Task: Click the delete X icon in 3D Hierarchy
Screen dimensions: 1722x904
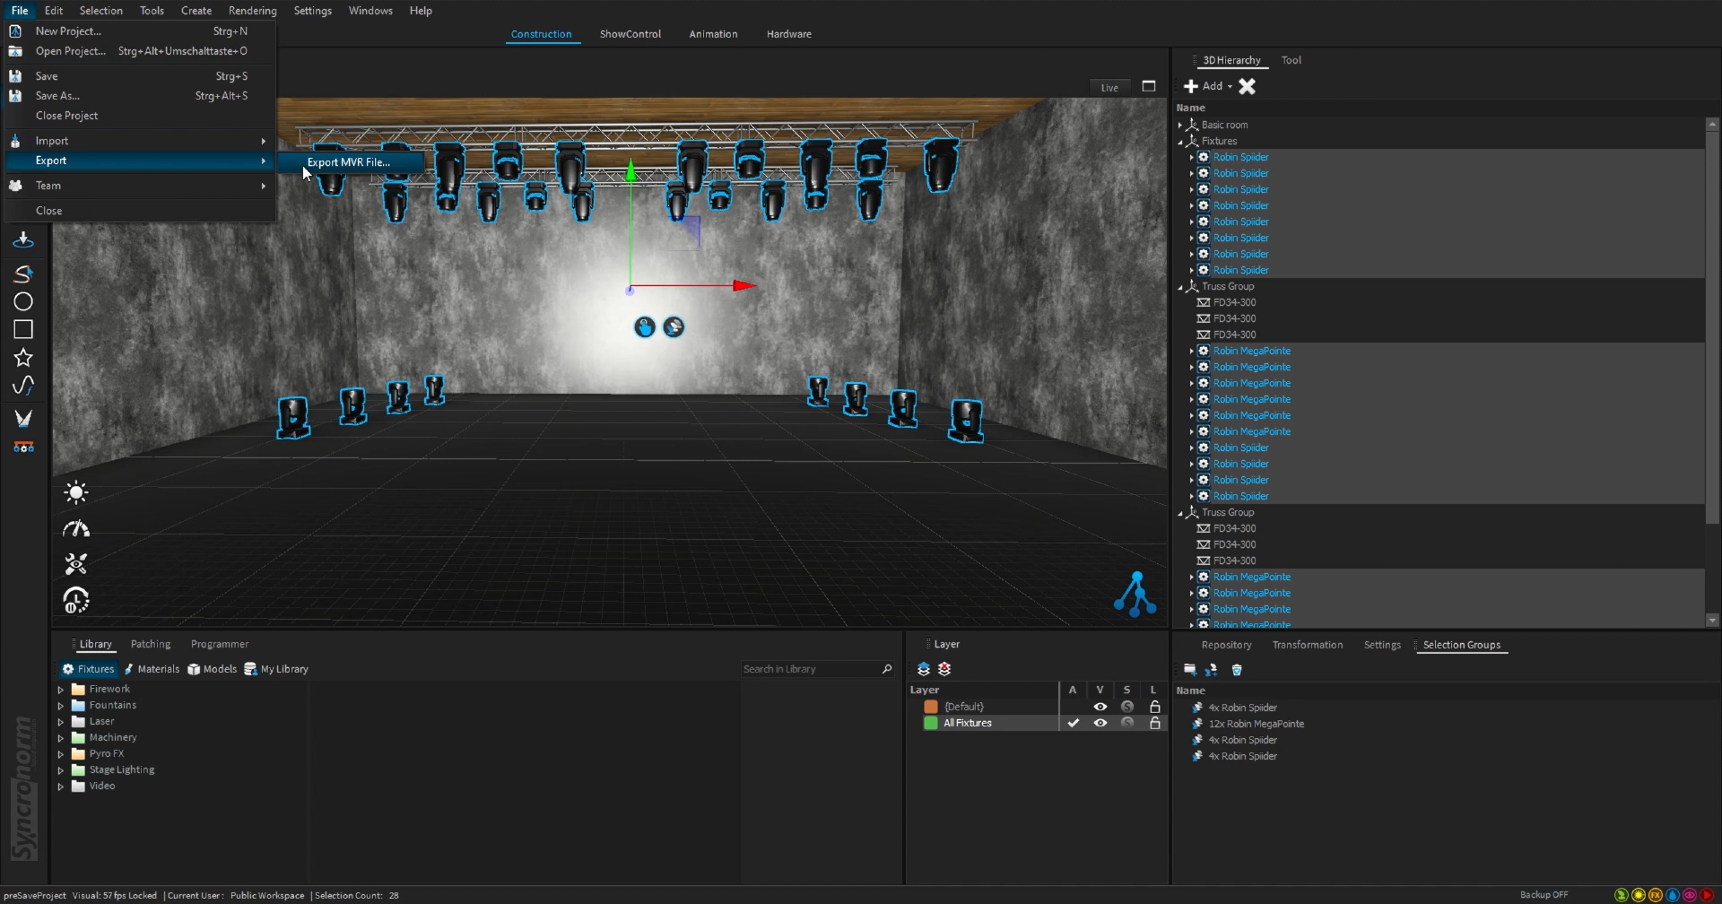Action: pos(1247,86)
